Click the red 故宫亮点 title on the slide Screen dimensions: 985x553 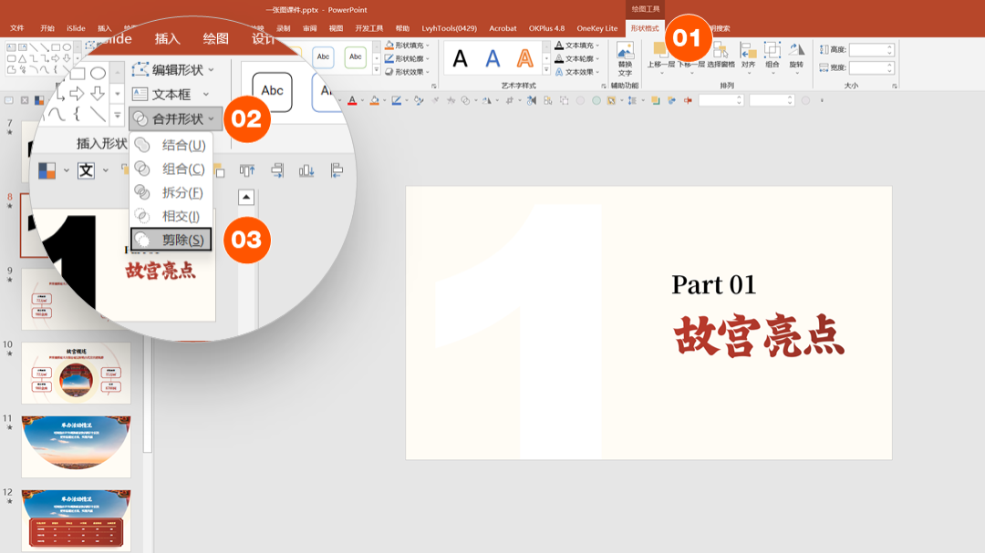(759, 336)
